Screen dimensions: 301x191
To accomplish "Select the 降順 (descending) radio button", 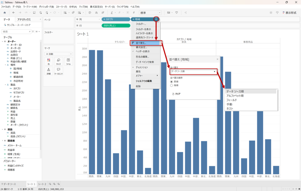I will point(172,85).
